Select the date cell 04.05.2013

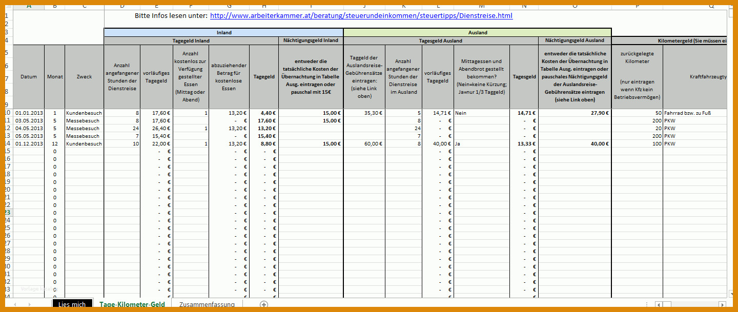pos(29,128)
